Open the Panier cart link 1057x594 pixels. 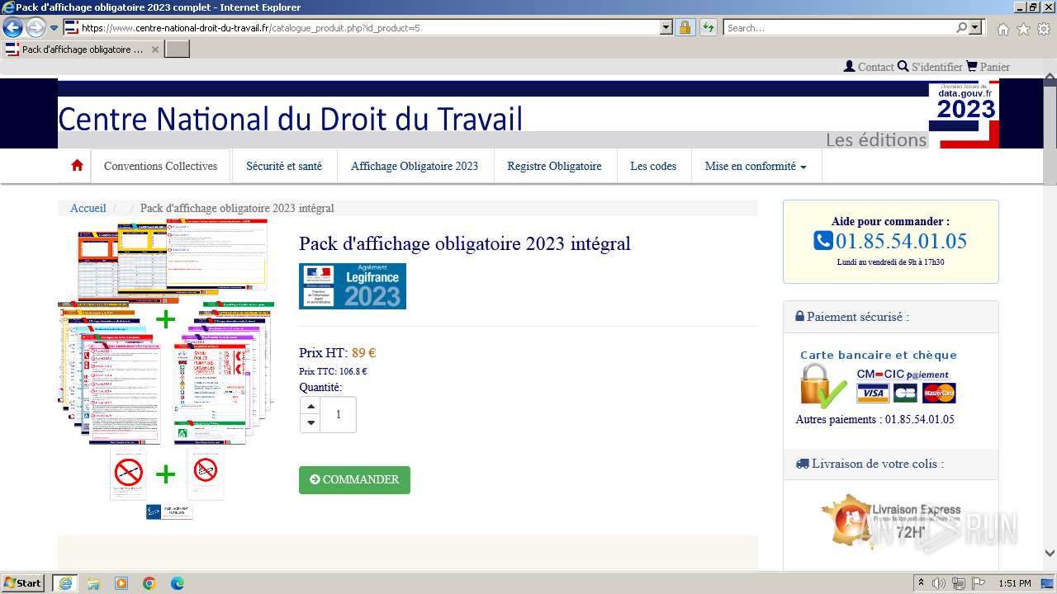point(988,67)
